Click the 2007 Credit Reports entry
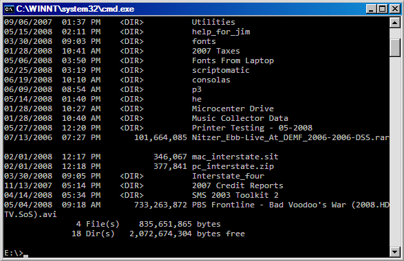The image size is (404, 261). (237, 185)
